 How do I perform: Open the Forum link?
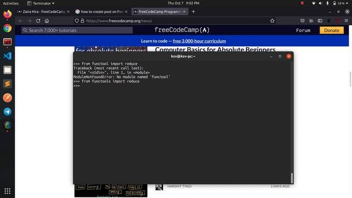click(303, 30)
